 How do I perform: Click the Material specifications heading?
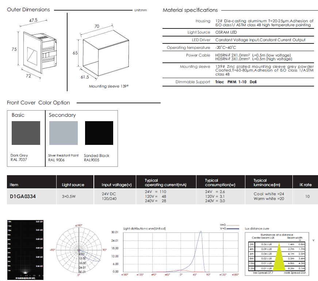coord(190,10)
